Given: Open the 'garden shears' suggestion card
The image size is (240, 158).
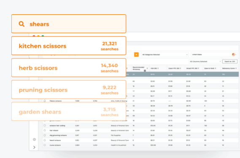Looking at the screenshot, I should click(69, 111).
